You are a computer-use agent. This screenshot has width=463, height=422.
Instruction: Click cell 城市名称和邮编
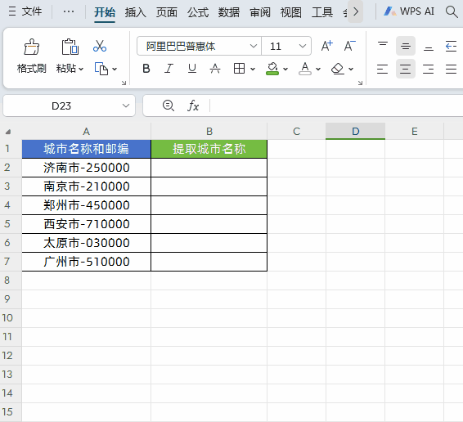pyautogui.click(x=86, y=149)
